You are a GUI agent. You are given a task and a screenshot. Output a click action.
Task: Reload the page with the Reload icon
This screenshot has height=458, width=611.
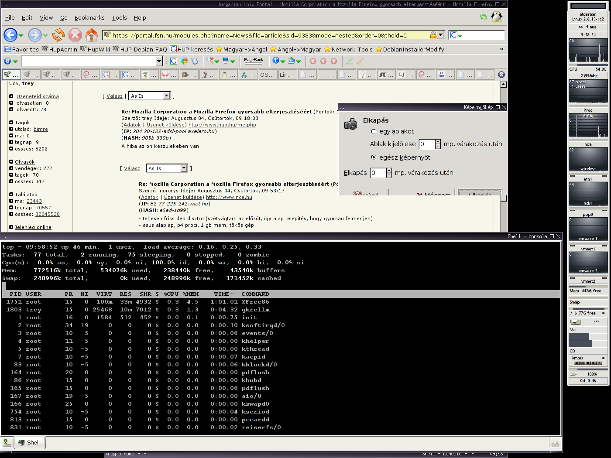coord(58,35)
